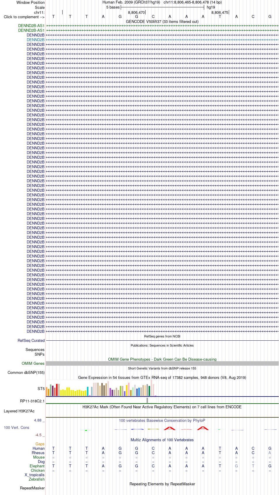
Task: Click the Layered H3K27Ac track label
Action: (19, 411)
